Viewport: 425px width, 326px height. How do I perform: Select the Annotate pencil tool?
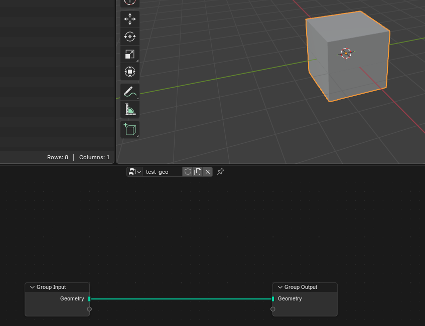coord(130,92)
